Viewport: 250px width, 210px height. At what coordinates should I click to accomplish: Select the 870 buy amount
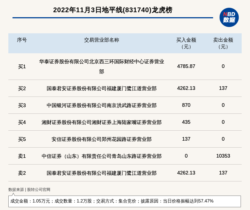(186, 105)
